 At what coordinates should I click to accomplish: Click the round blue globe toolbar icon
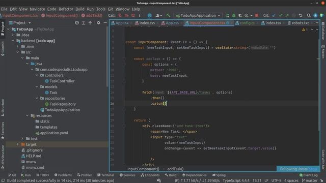[x=149, y=15]
